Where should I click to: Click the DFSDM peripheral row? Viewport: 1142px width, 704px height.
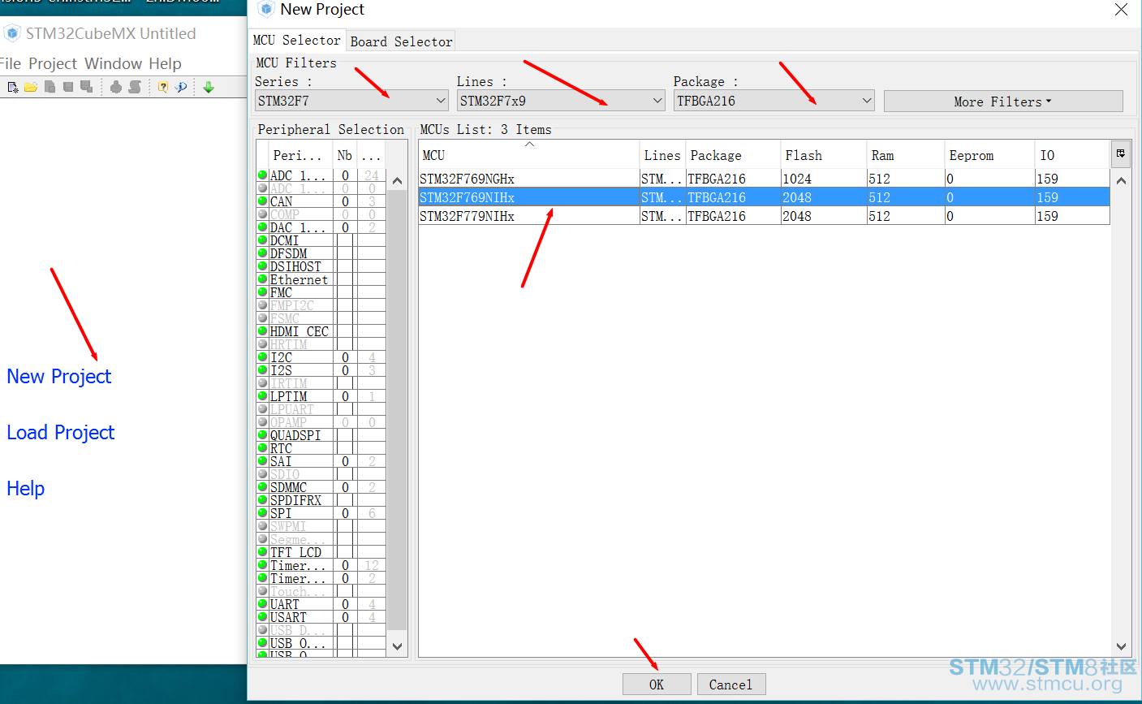(321, 253)
